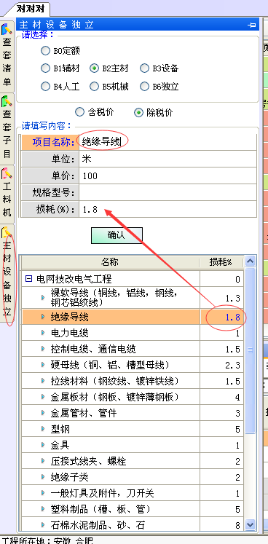Click the pin icon on 主材设备独立 panel header
Viewport: 268px width, 544px height.
tap(251, 25)
